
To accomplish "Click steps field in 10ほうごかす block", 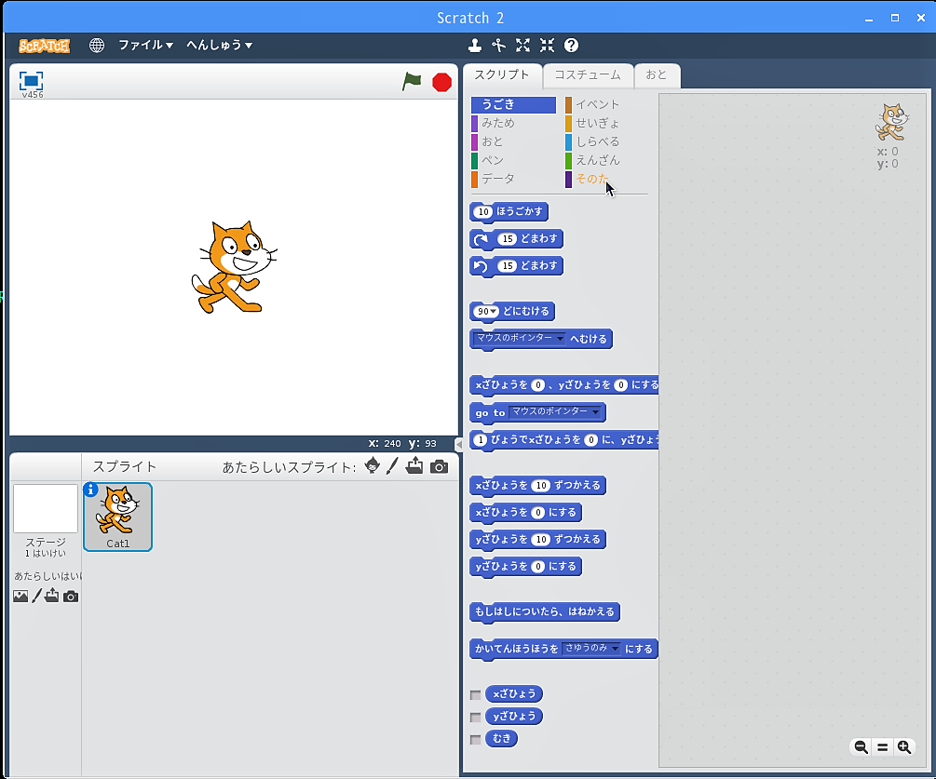I will point(483,212).
